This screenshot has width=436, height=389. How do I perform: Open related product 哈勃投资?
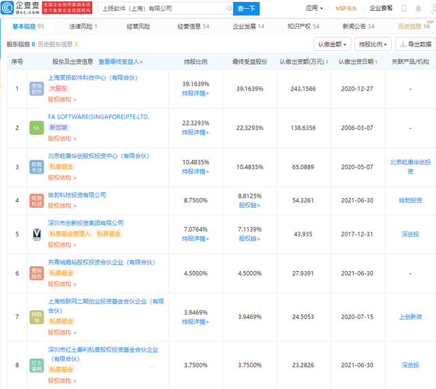pyautogui.click(x=410, y=200)
